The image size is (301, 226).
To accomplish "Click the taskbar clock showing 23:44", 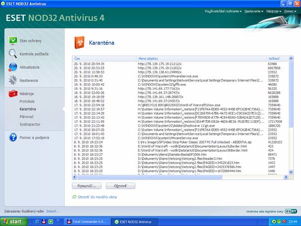I will point(294,222).
